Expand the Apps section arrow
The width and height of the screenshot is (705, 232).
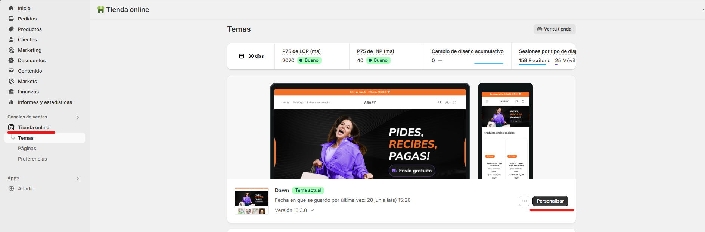pos(78,179)
